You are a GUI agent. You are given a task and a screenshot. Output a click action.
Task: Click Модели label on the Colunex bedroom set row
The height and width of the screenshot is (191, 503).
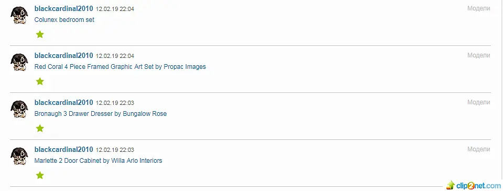(478, 9)
